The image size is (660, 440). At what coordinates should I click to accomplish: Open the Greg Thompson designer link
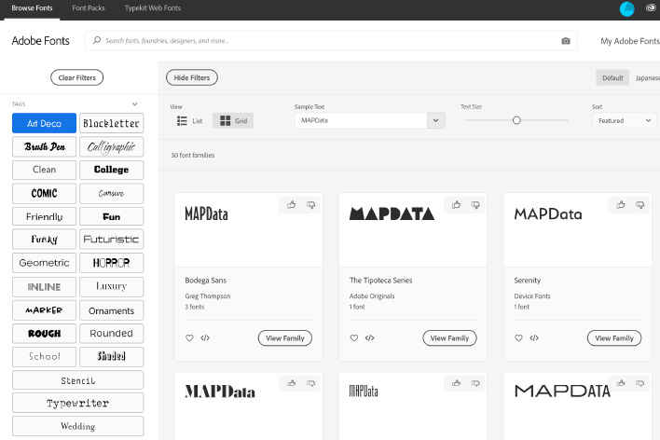208,296
